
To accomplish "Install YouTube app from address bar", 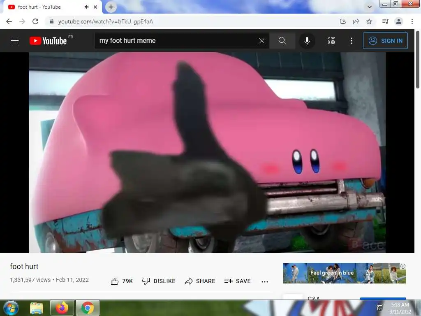I will click(342, 21).
